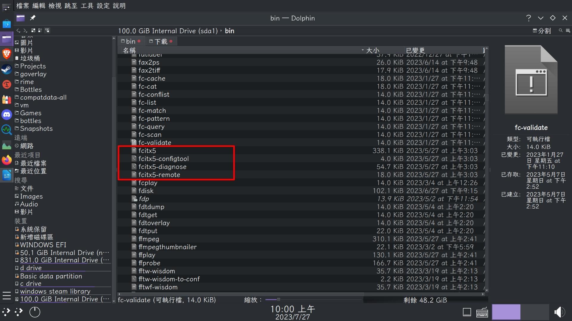Switch to icon view mode in the toolbar

tap(33, 30)
